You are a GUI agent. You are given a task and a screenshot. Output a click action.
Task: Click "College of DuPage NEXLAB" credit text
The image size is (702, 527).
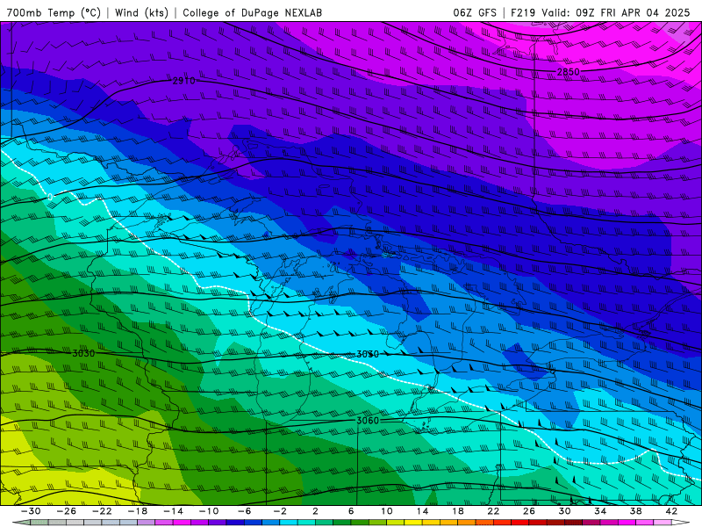252,12
